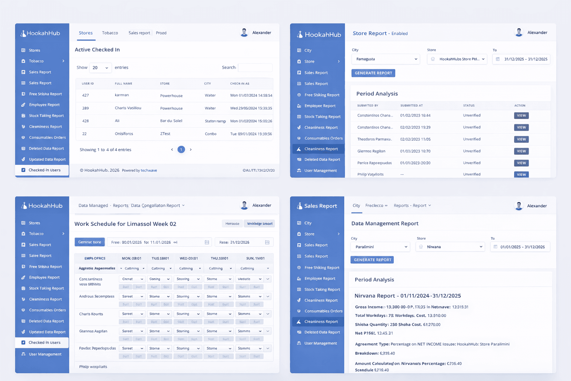The width and height of the screenshot is (571, 381).
Task: Open the Show entries dropdown
Action: click(100, 68)
